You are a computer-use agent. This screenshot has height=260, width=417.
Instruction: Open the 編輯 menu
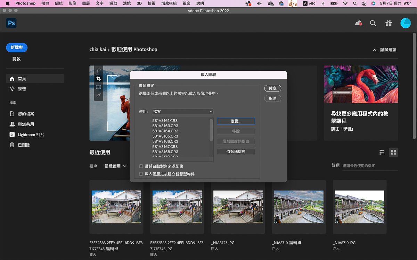coord(59,3)
